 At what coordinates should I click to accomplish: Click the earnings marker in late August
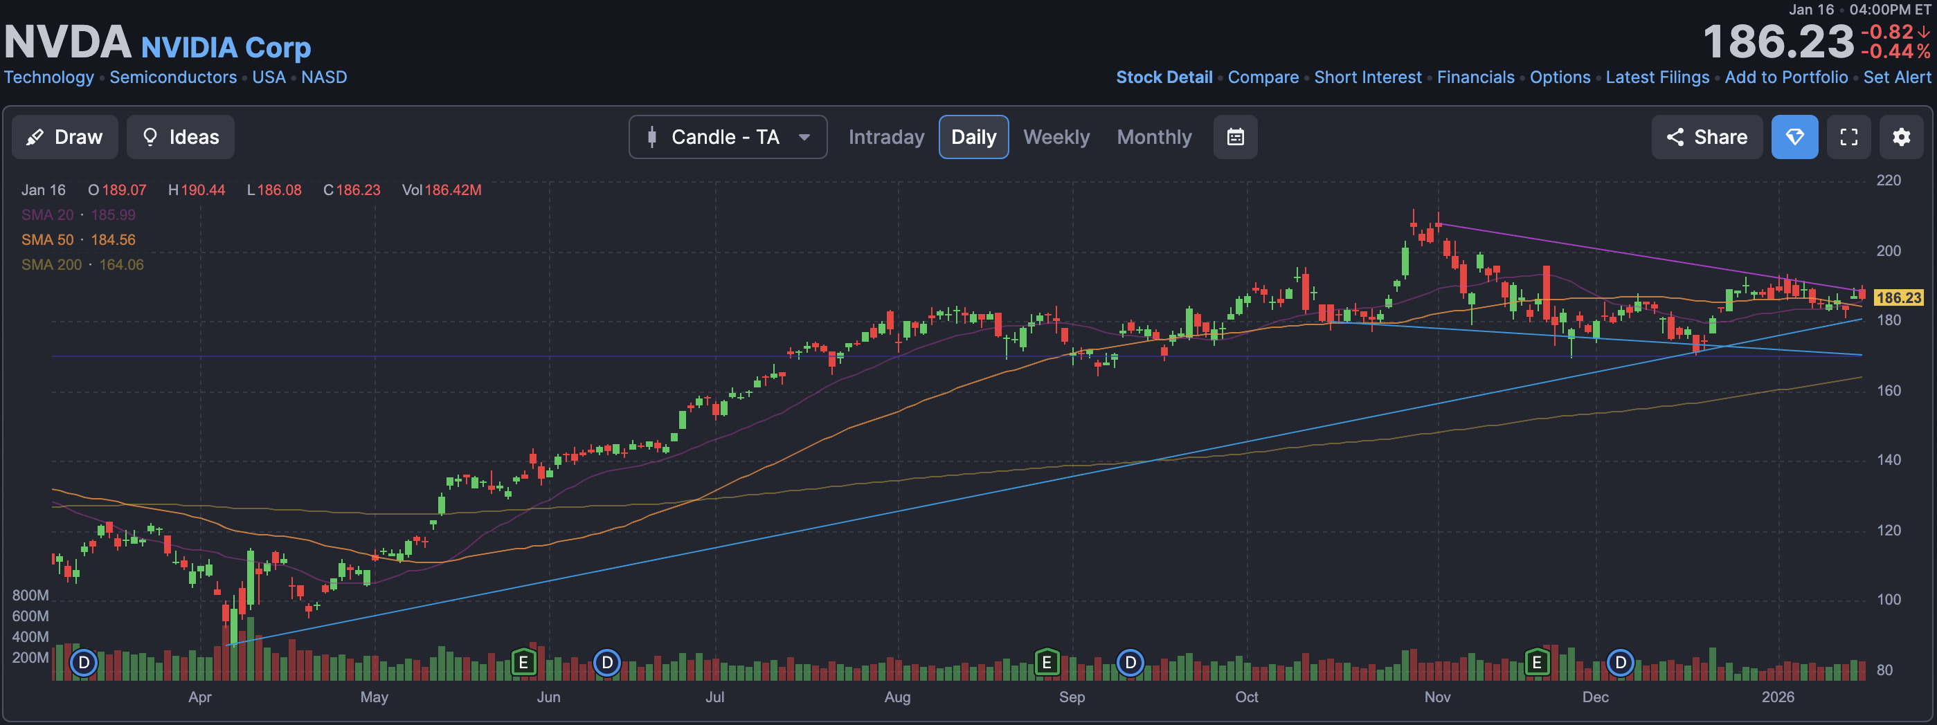coord(1047,663)
